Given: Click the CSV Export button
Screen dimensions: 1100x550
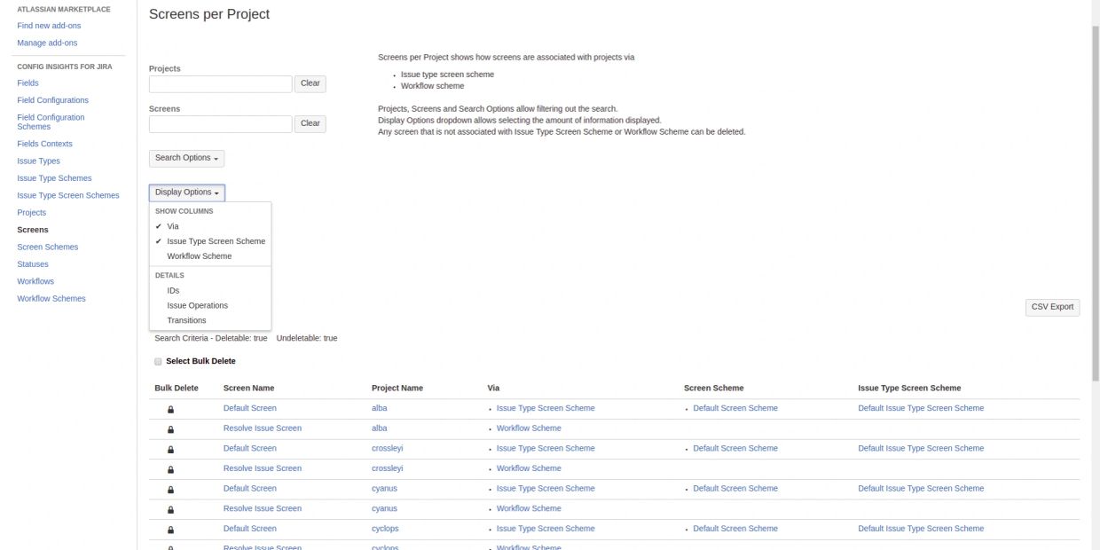Looking at the screenshot, I should 1052,307.
